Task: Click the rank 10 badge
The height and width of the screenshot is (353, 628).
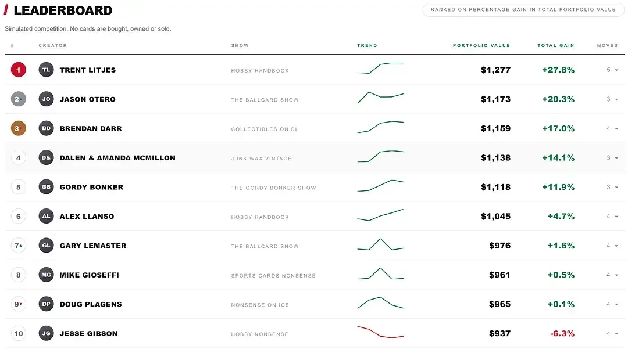Action: click(19, 333)
